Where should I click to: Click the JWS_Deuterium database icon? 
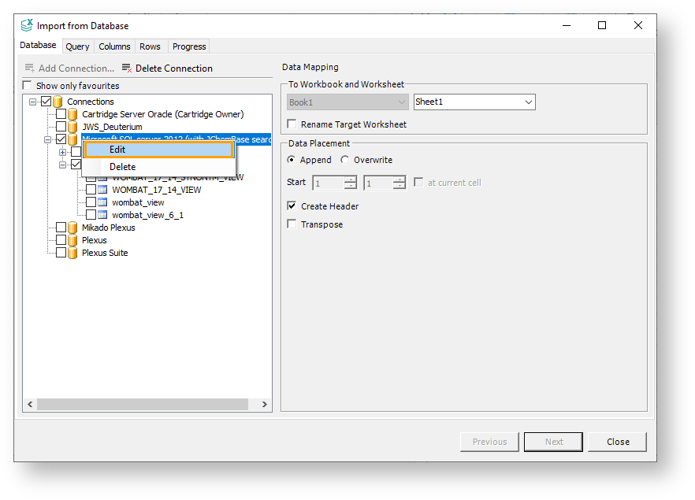[x=72, y=127]
